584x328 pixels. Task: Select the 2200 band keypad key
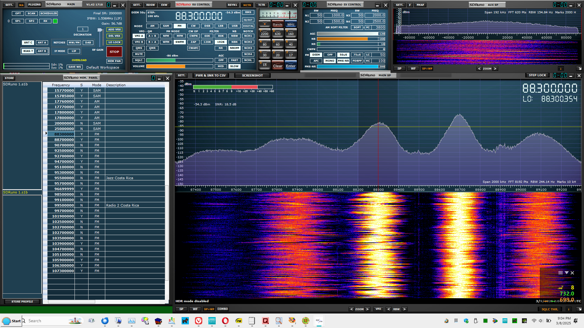[x=265, y=33]
